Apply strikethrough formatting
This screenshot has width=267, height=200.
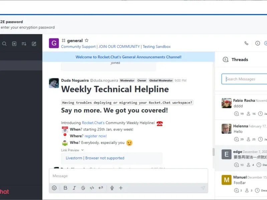coord(83,188)
